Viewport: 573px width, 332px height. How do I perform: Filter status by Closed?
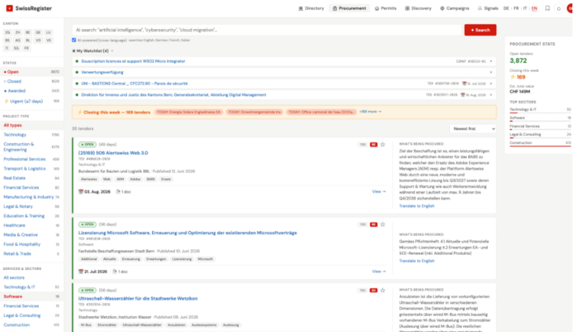31,81
